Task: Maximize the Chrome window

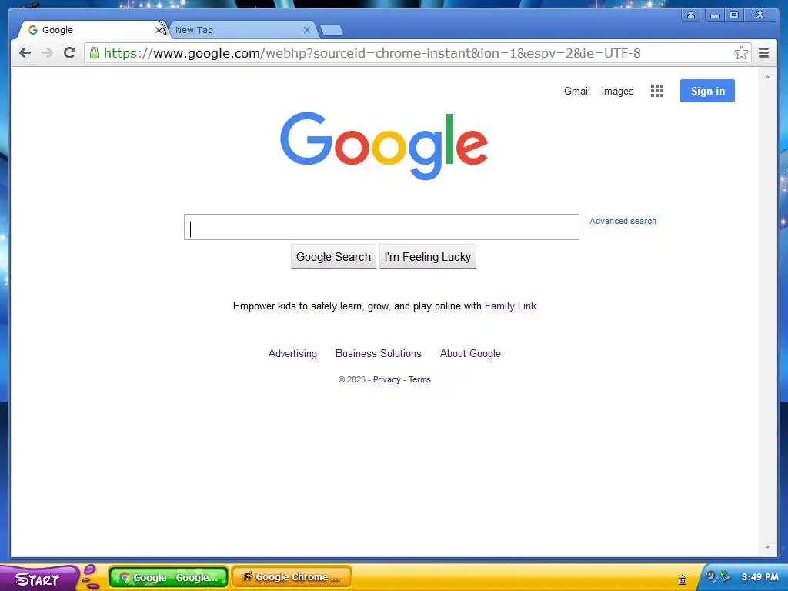Action: coord(734,15)
